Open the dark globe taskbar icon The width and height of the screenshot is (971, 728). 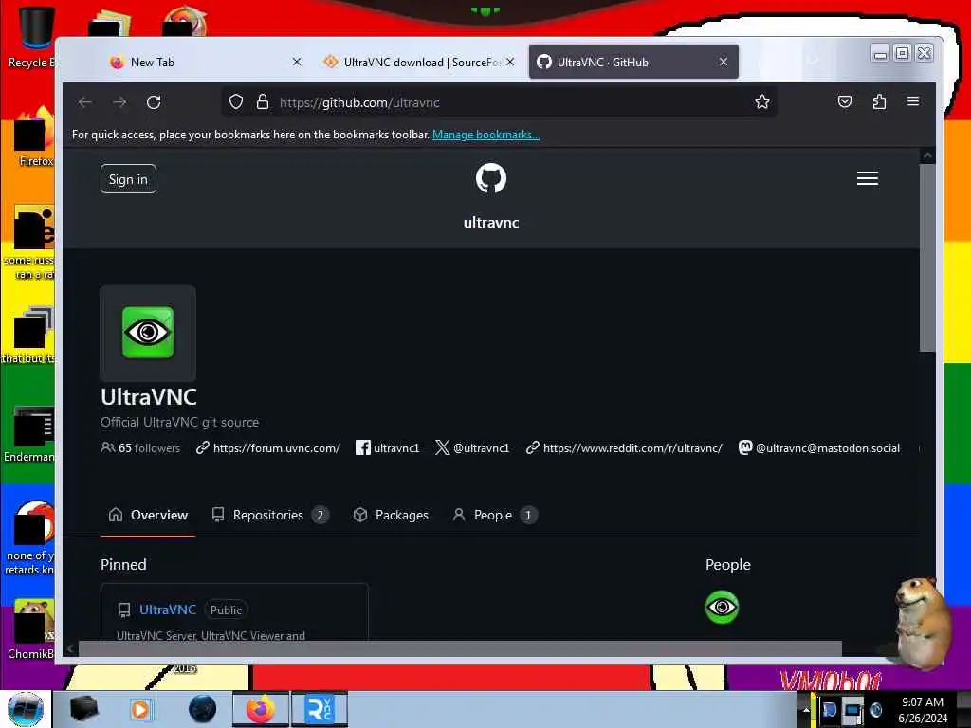pyautogui.click(x=203, y=709)
